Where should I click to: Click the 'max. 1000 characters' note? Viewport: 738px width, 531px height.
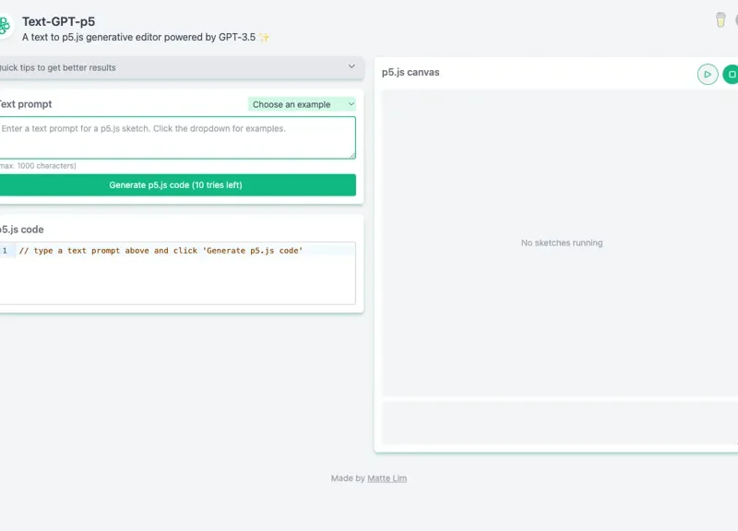[x=38, y=166]
